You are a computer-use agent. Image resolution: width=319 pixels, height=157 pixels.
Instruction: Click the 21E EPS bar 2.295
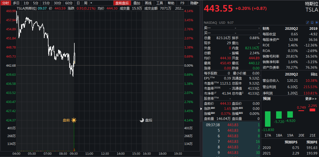[x=312, y=110]
